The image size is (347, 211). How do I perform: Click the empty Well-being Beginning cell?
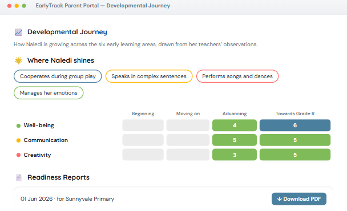(x=143, y=125)
